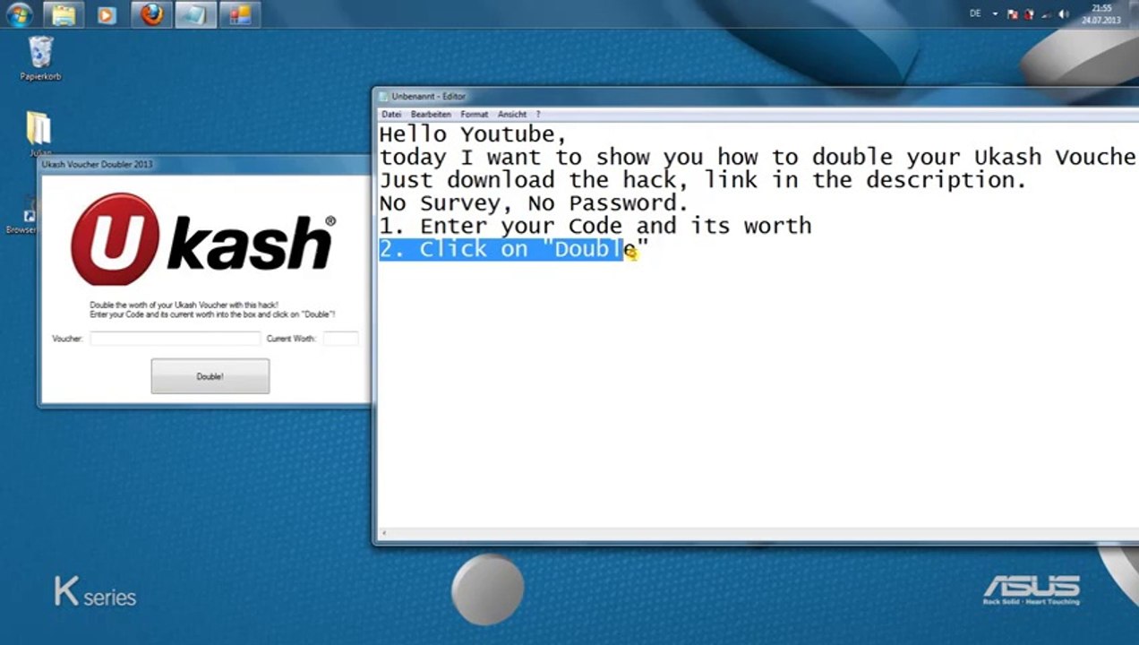Open the Windows Start menu orb
This screenshot has height=645, width=1139.
tap(19, 14)
